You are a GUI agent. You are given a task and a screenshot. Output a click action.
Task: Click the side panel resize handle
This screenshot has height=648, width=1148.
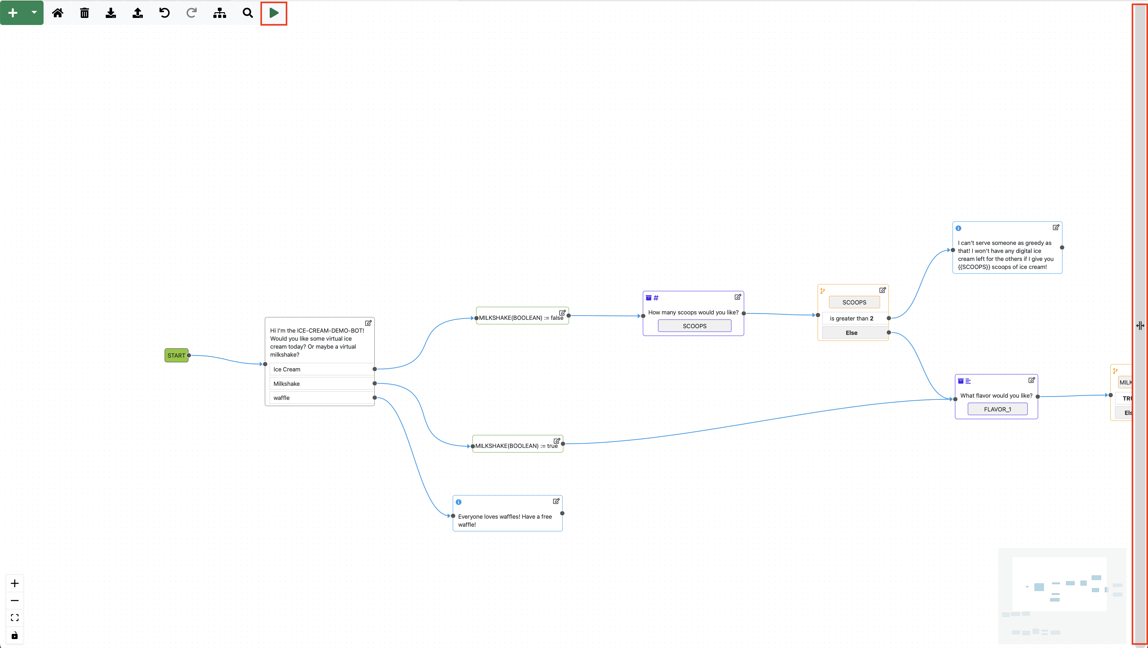point(1140,326)
